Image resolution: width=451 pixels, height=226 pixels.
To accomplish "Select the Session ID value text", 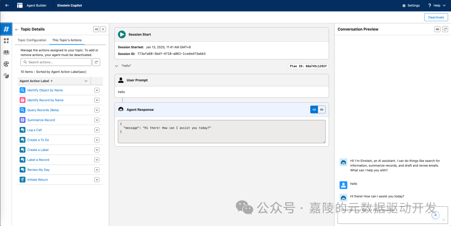I will pyautogui.click(x=172, y=54).
